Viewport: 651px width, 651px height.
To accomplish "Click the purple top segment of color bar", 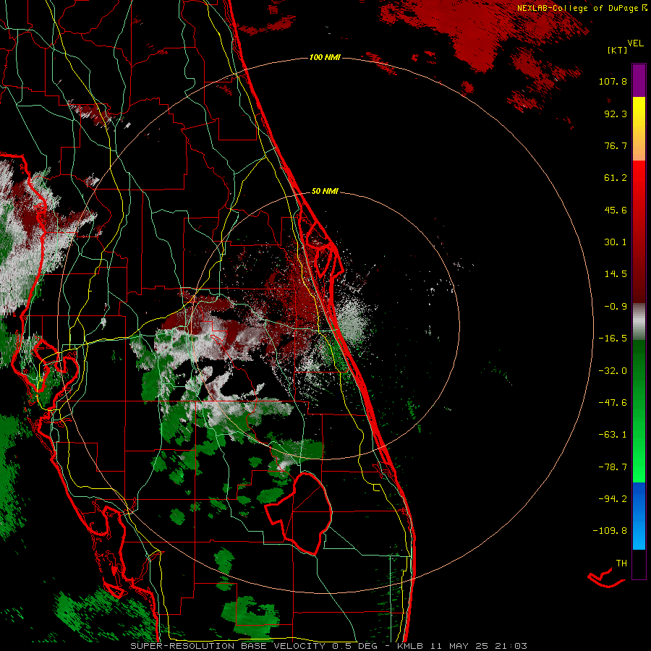I will click(x=639, y=80).
